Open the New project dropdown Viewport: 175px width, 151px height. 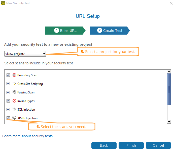coord(25,54)
